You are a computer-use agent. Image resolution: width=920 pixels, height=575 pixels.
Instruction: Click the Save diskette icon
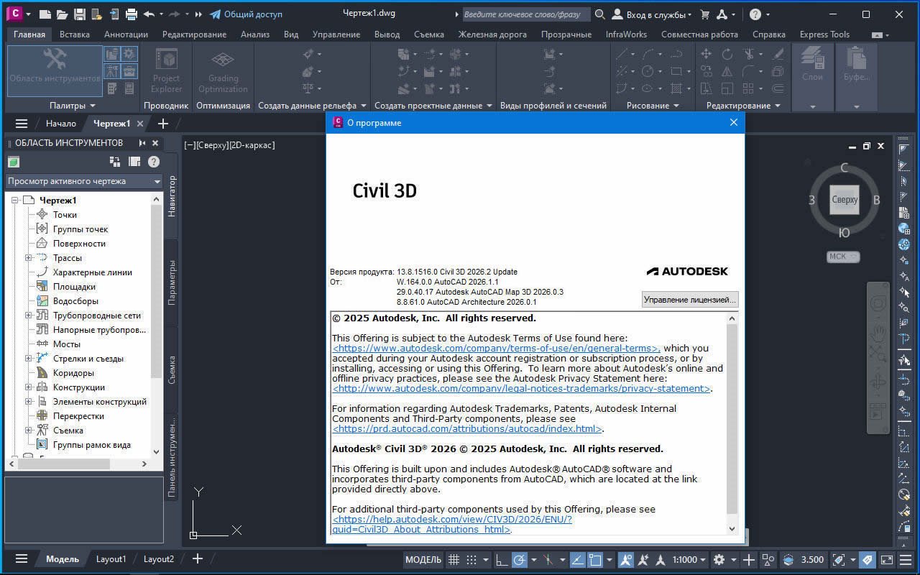pyautogui.click(x=80, y=14)
